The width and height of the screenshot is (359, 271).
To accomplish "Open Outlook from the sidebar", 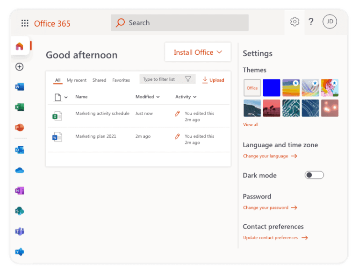I will click(x=19, y=150).
